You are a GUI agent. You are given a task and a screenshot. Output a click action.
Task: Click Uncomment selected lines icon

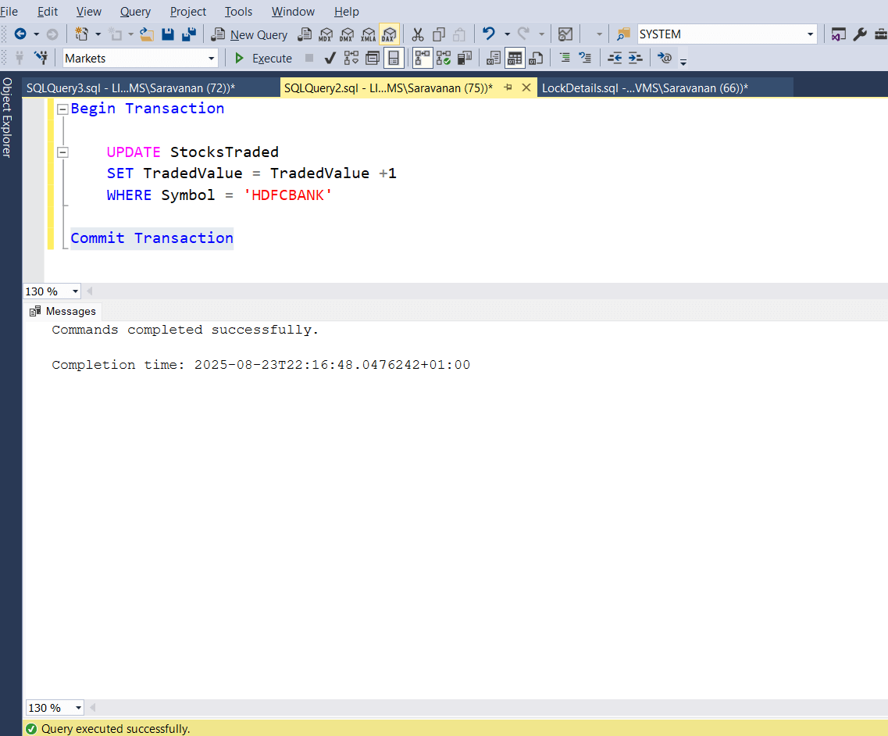click(585, 58)
